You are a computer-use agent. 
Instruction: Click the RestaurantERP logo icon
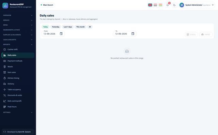tap(5, 5)
